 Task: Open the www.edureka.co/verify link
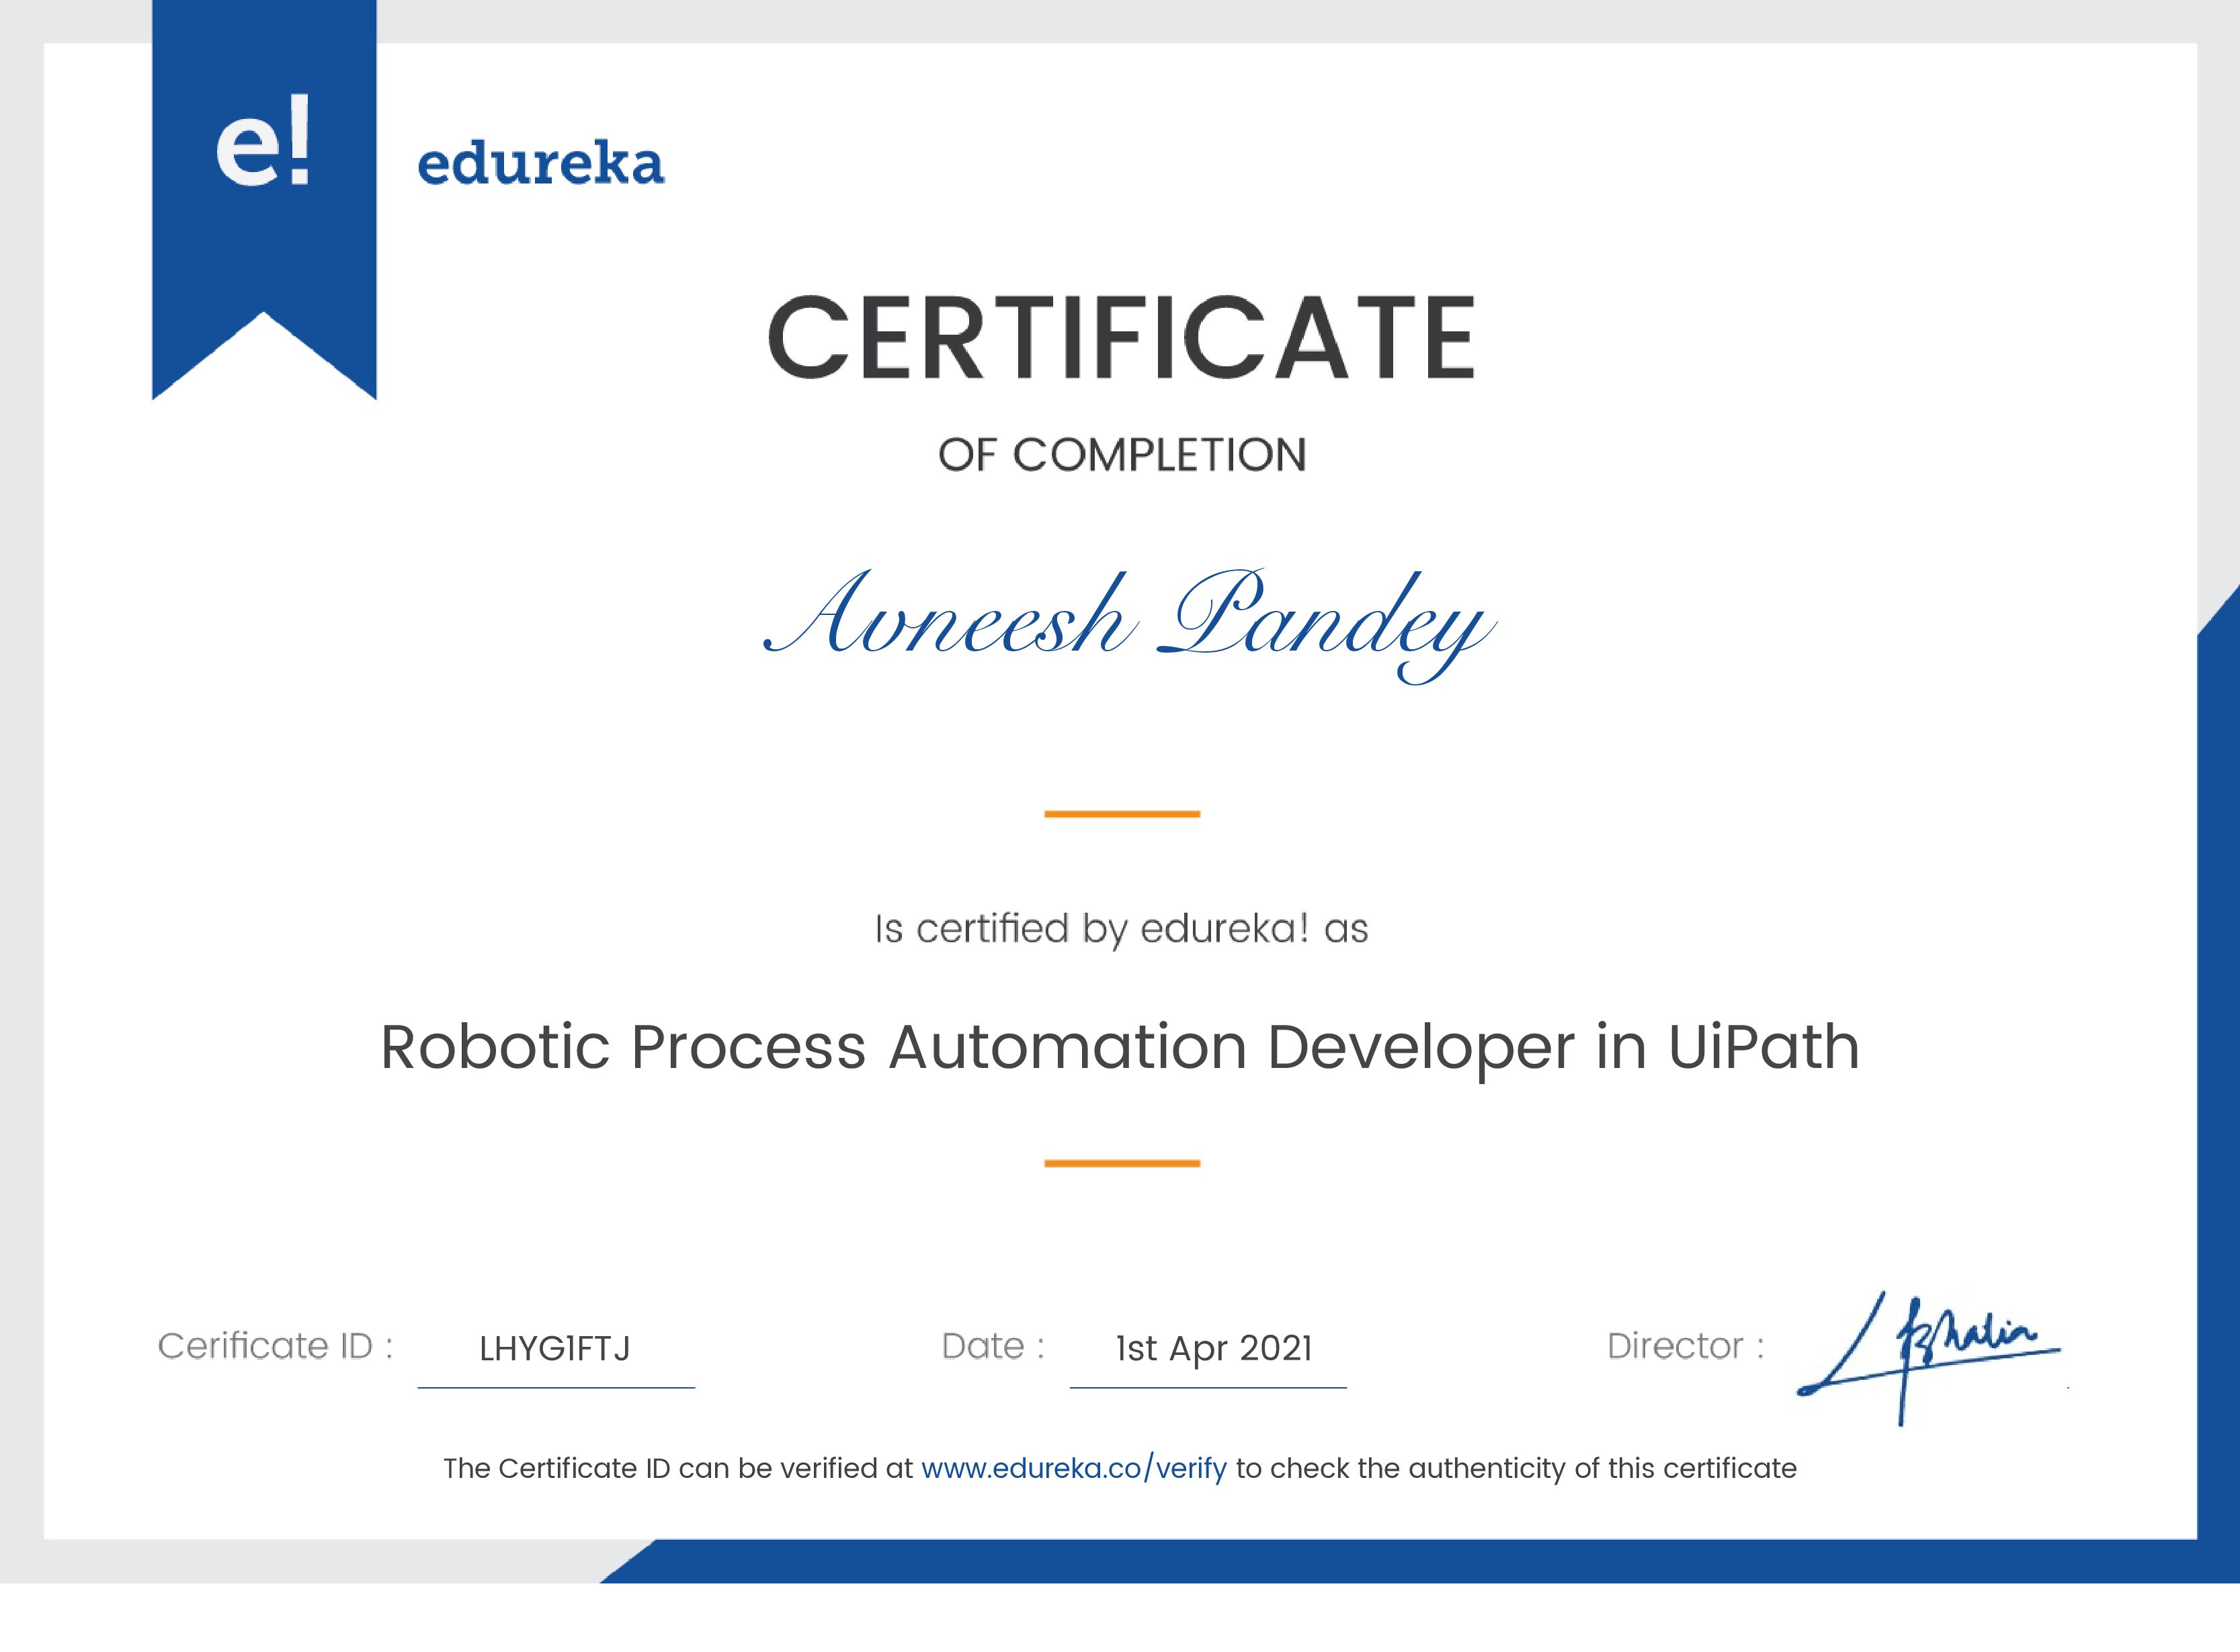coord(1073,1468)
